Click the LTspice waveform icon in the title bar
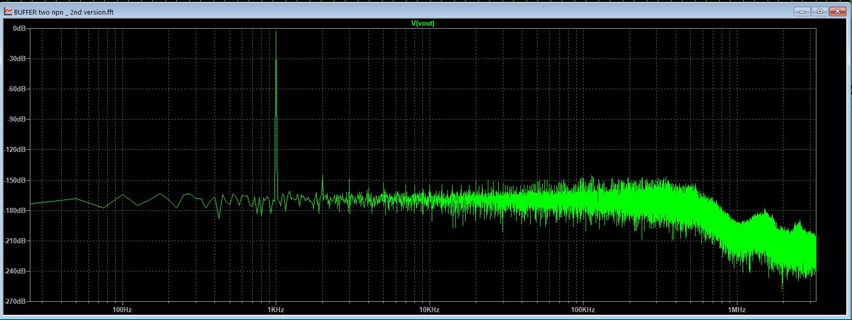 8,12
